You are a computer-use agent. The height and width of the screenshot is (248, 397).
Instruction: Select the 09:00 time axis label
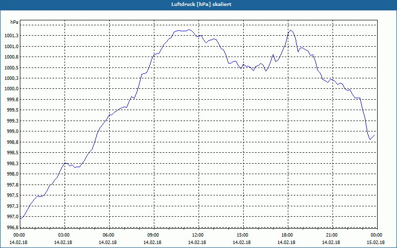point(153,235)
